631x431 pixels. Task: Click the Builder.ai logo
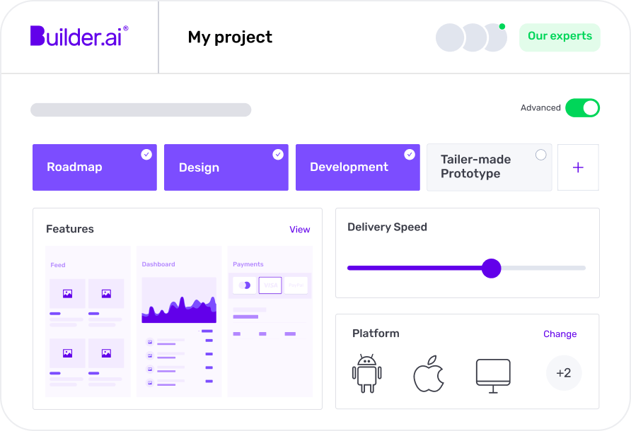click(79, 36)
